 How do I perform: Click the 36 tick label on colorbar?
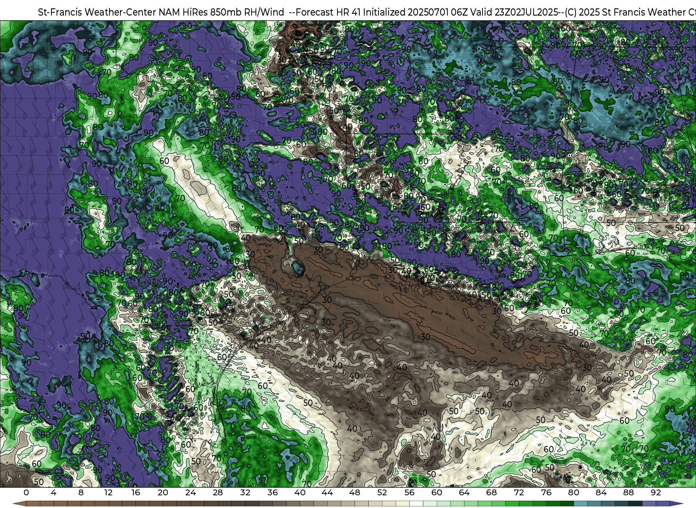[x=273, y=492]
